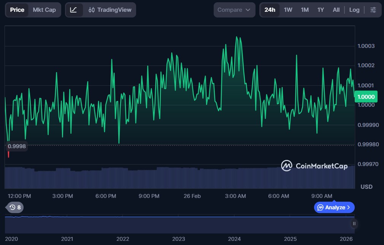Switch chart to Price view
This screenshot has height=245, width=384.
[17, 10]
